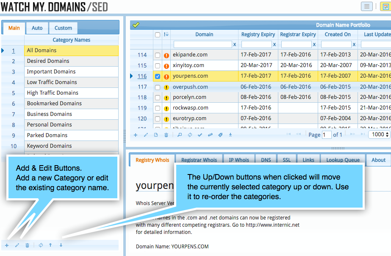Add a new domain with the grid plus icon
Image resolution: width=391 pixels, height=256 pixels.
136,135
